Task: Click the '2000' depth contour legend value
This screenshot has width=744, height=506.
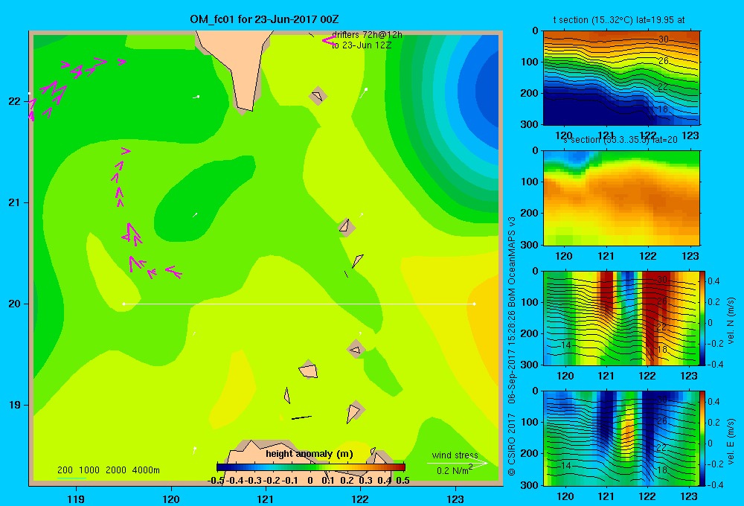Action: pyautogui.click(x=116, y=470)
